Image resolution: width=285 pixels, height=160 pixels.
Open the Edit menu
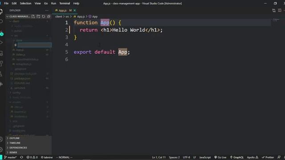(14, 4)
